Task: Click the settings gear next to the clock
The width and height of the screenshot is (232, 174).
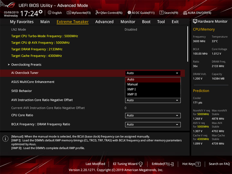Action: (41, 12)
